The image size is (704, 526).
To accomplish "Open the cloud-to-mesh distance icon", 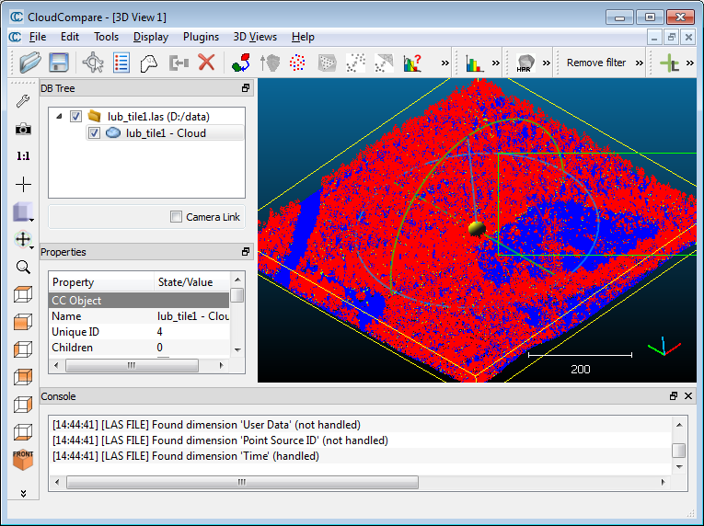I will pyautogui.click(x=384, y=63).
